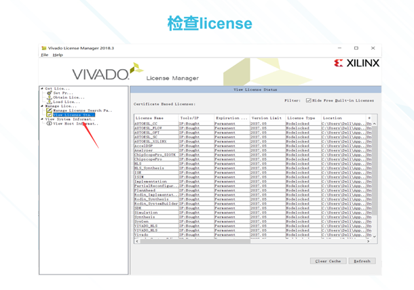This screenshot has height=290, width=414.
Task: Sort by the Version Limit column header
Action: (x=267, y=118)
